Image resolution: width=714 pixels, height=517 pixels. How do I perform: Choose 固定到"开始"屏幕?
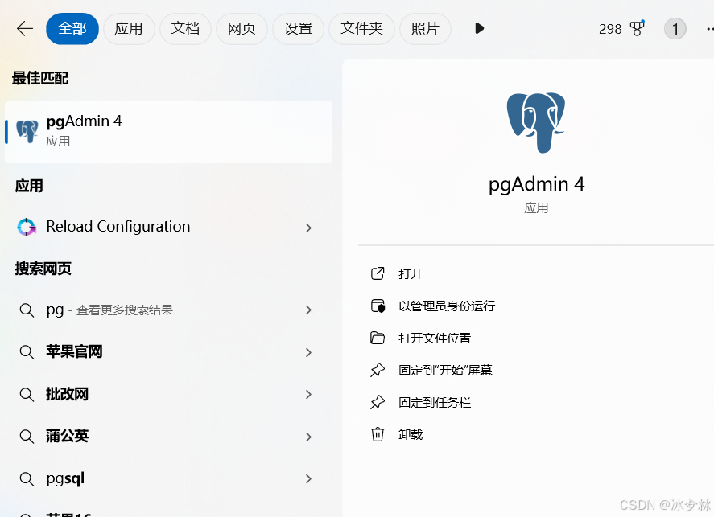click(445, 370)
